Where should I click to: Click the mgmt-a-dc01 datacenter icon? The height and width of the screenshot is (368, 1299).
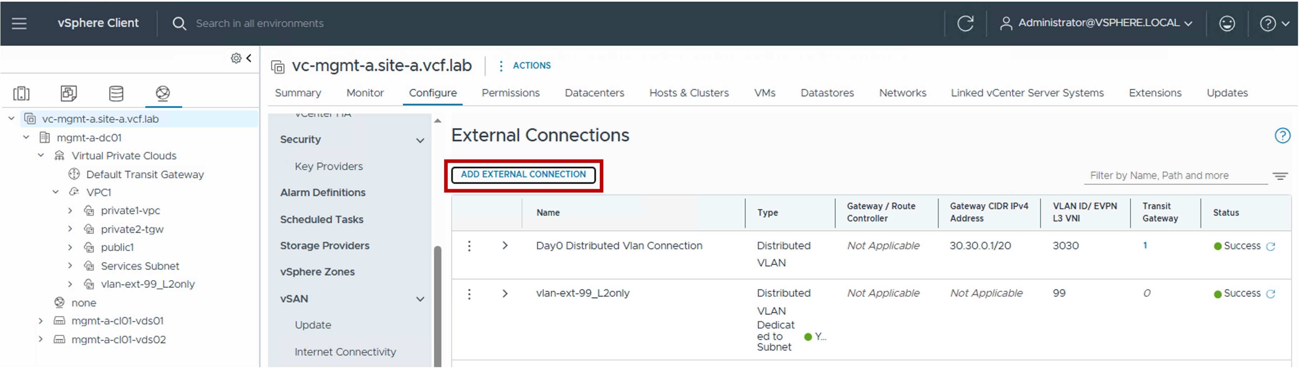(x=45, y=138)
